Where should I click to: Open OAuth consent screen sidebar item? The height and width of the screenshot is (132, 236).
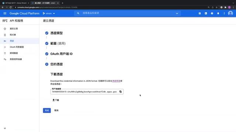[x=20, y=47]
